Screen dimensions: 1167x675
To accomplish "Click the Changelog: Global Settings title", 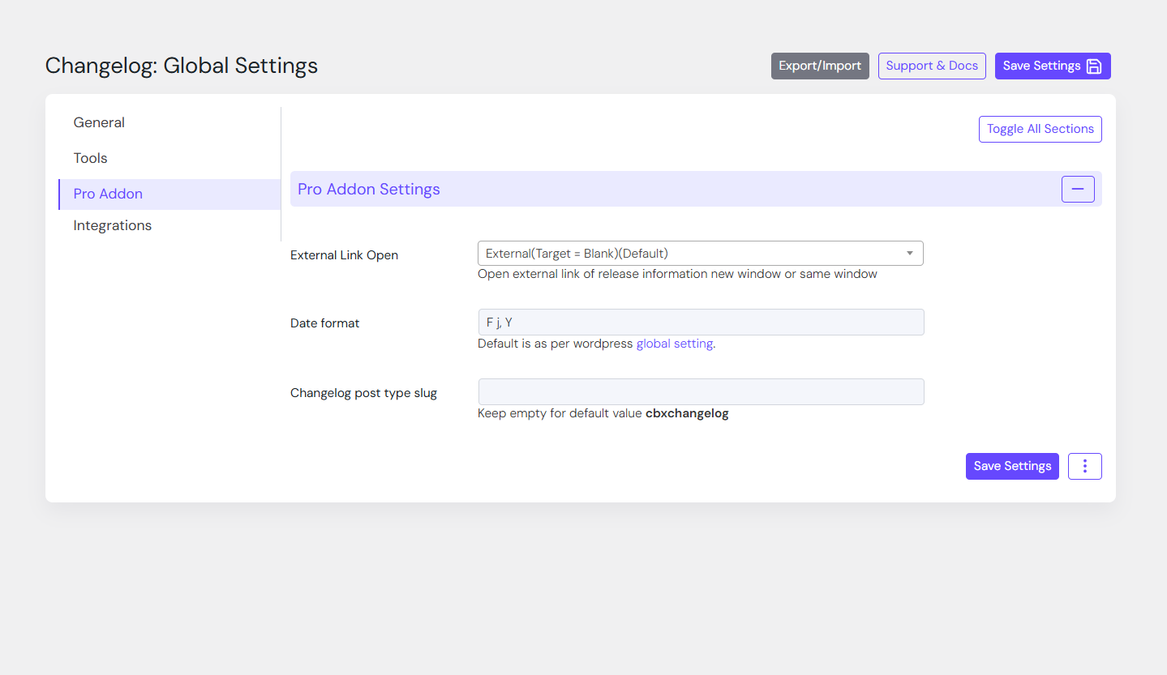I will click(182, 66).
